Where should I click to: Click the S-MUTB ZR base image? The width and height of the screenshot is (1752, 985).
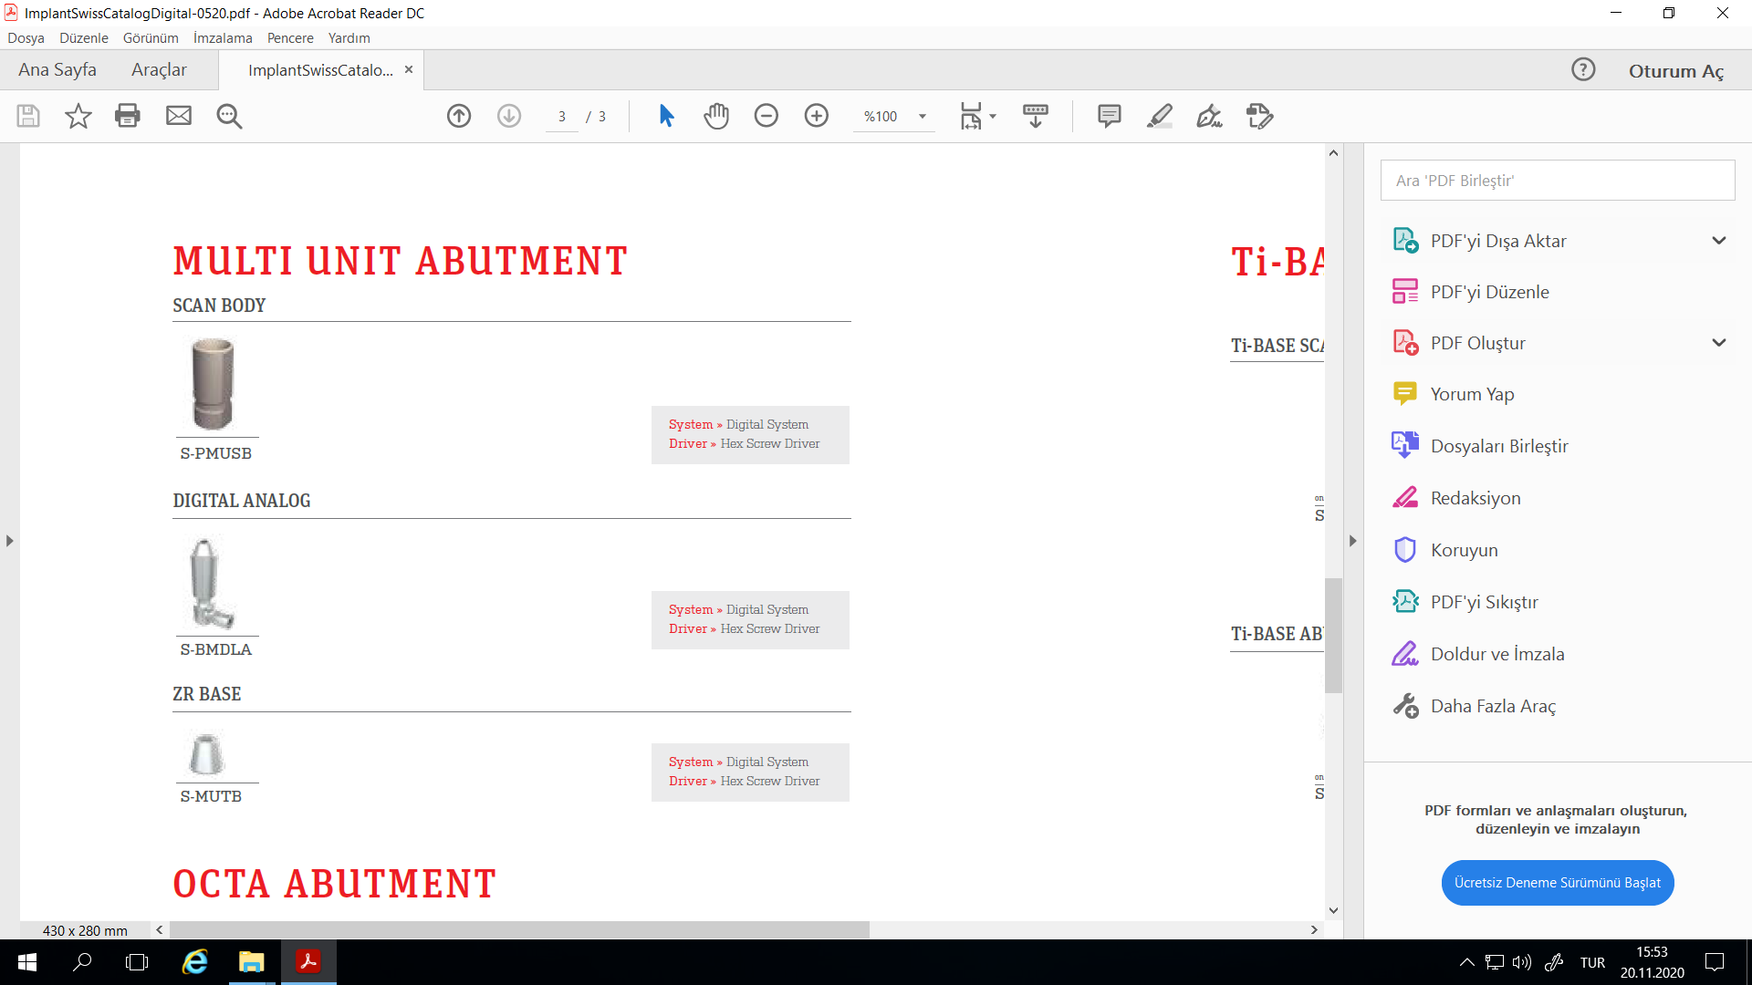[x=207, y=753]
